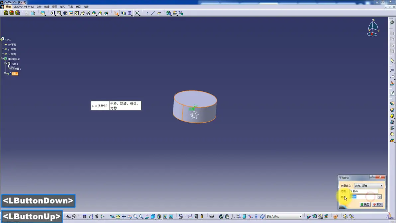
Task: Click the formula f(x) icon
Action: coord(68,216)
